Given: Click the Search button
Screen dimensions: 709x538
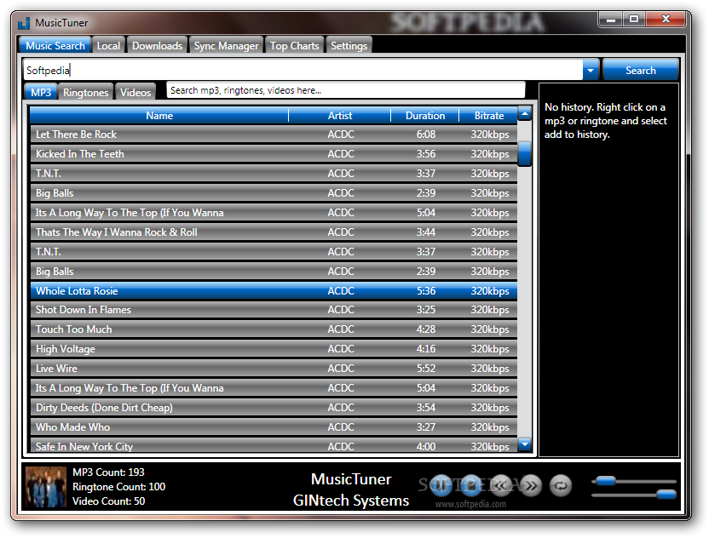Looking at the screenshot, I should pyautogui.click(x=640, y=71).
